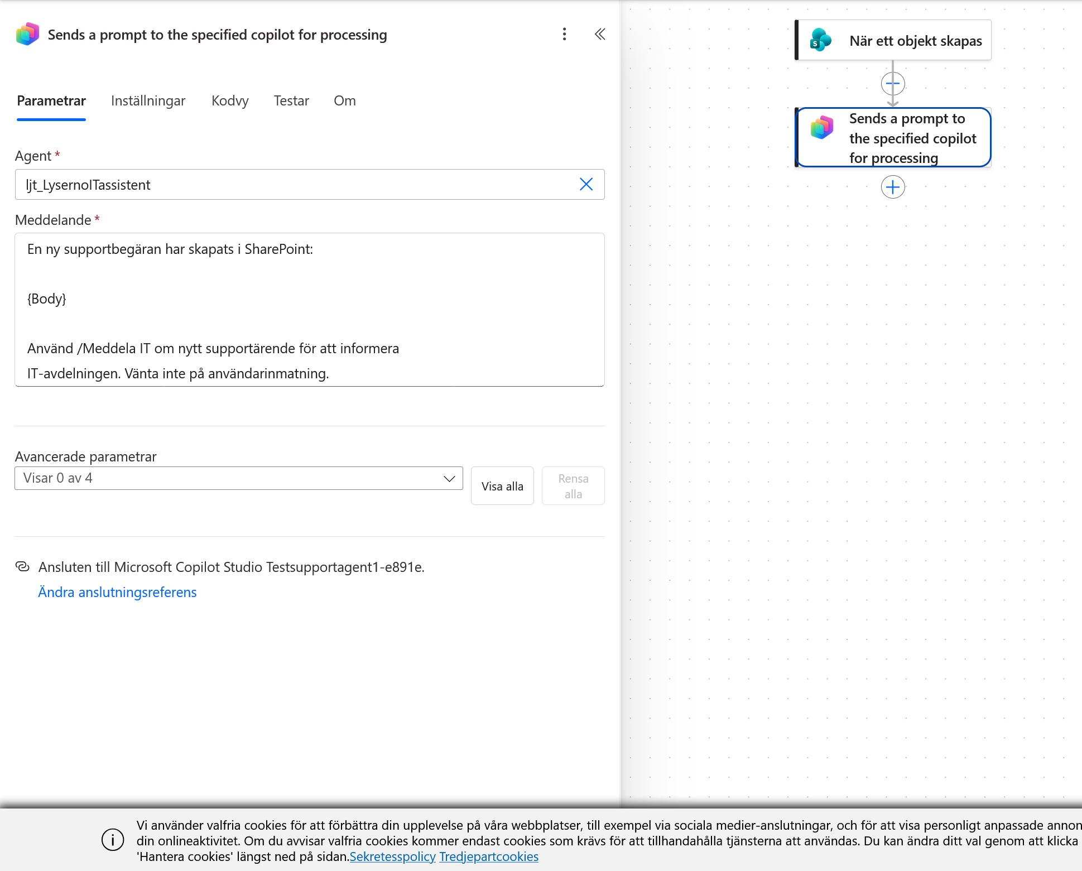Select När ett objekt skapas card
Viewport: 1082px width, 871px height.
893,40
